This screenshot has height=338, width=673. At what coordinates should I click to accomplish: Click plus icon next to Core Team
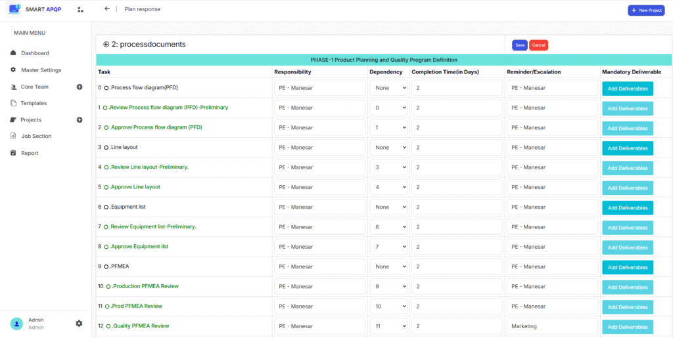click(80, 87)
